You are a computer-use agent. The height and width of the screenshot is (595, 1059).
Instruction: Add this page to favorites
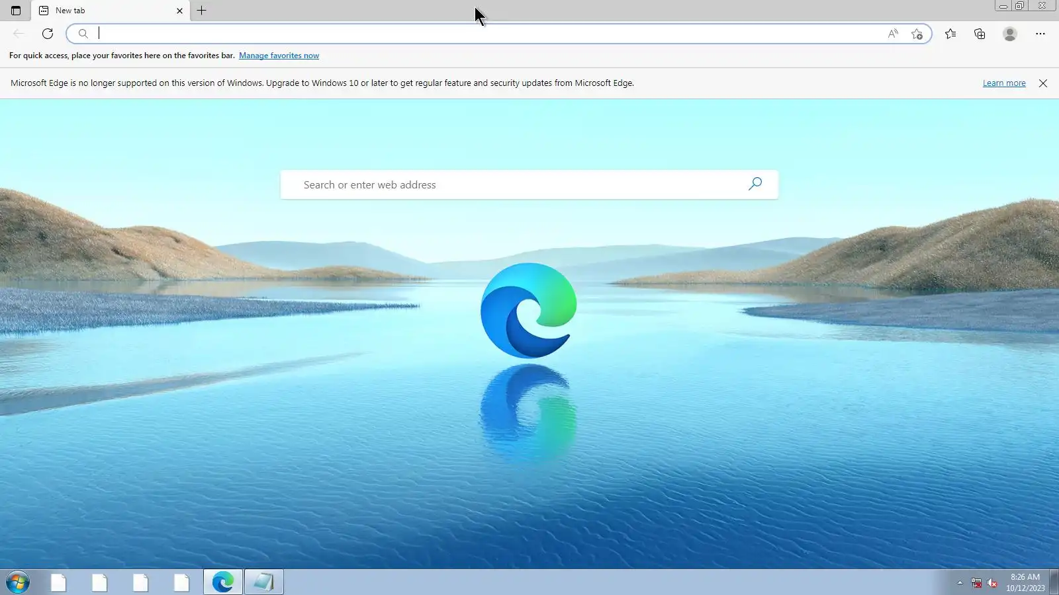click(x=917, y=34)
